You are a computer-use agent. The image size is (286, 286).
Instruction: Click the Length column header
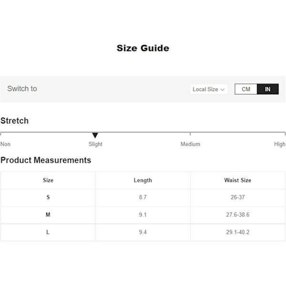point(143,180)
